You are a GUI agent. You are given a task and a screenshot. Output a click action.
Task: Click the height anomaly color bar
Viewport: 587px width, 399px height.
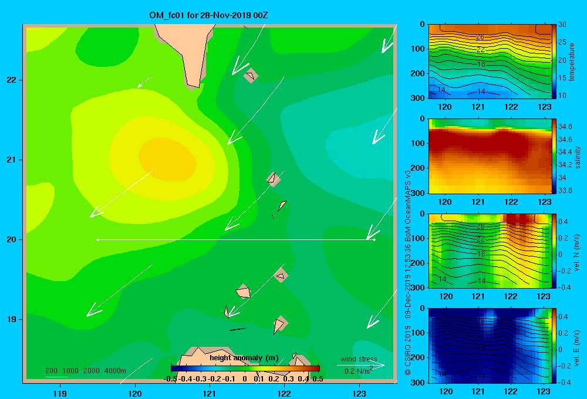coord(245,368)
